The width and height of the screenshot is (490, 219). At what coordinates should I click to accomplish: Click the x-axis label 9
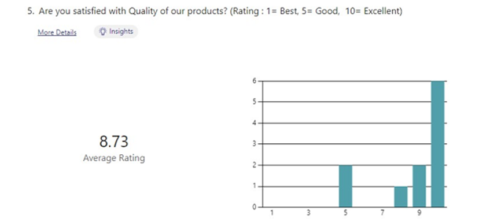[x=419, y=213]
